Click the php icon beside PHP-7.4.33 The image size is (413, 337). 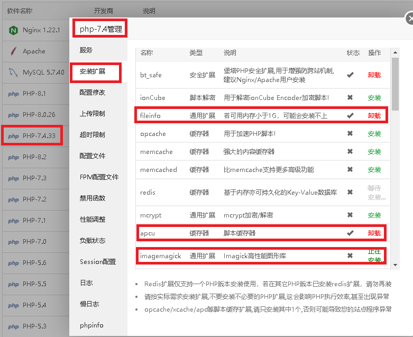[13, 136]
